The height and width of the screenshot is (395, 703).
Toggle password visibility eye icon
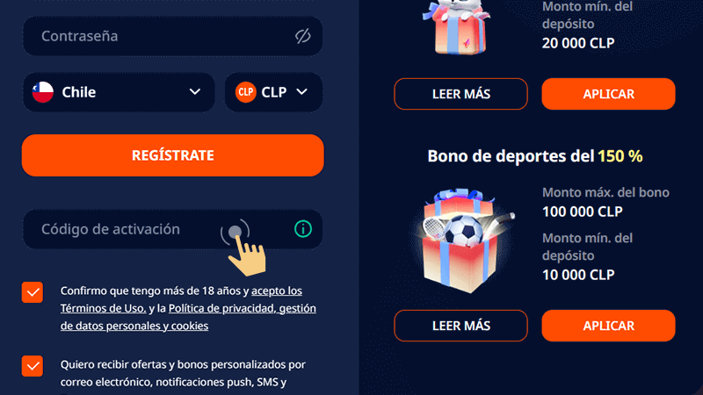coord(302,36)
